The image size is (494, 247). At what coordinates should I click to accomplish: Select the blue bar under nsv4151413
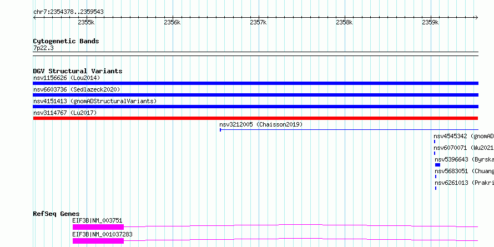[x=255, y=107]
